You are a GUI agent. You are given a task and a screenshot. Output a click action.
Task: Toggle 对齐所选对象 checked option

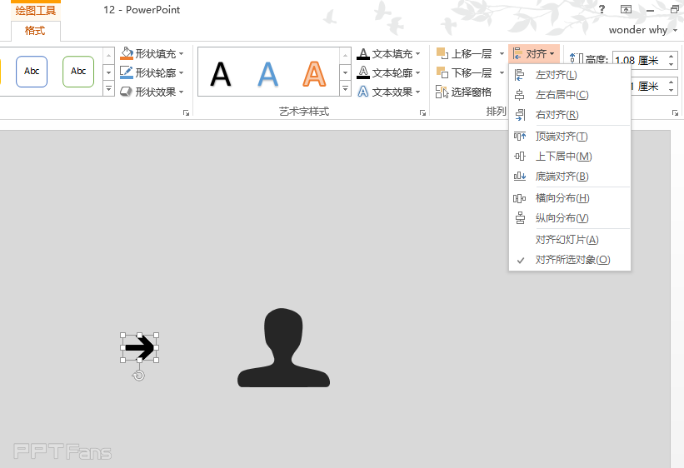coord(572,260)
